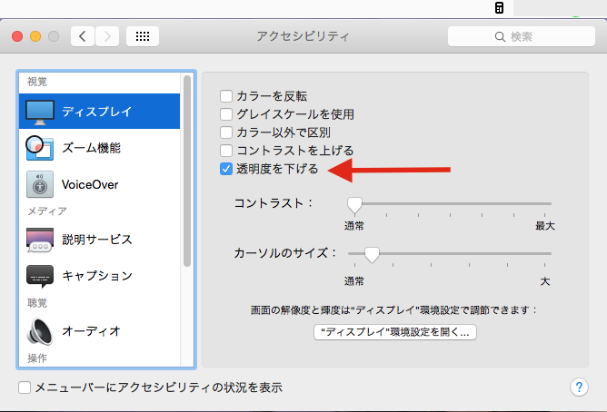
Task: Click the VoiceOver accessibility icon
Action: click(39, 184)
